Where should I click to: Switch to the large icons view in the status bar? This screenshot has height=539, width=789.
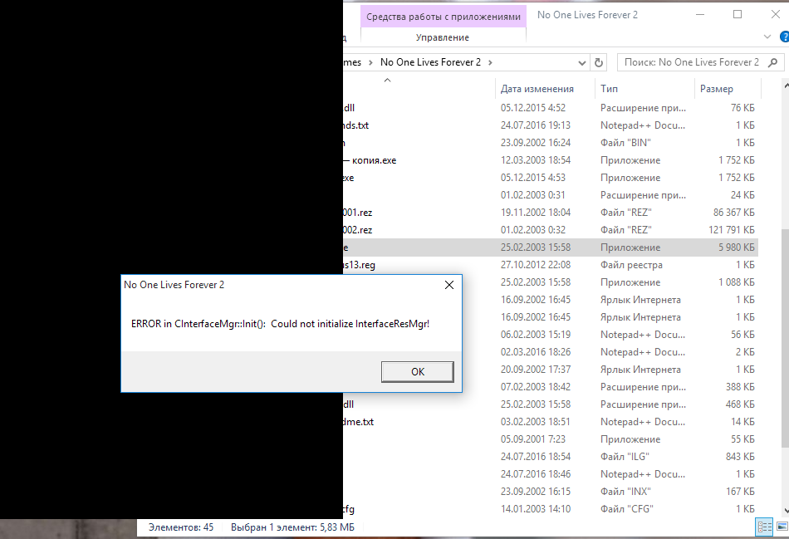[x=782, y=527]
